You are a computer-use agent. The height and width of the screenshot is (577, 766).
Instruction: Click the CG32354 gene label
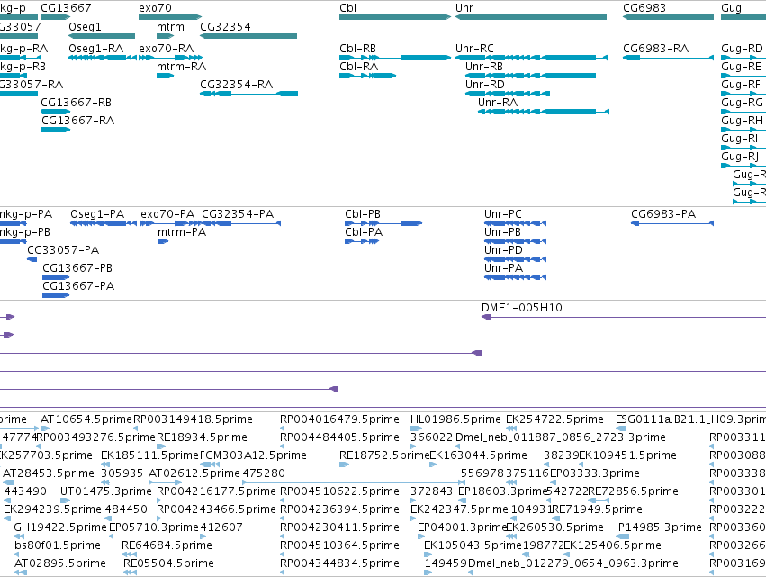pos(225,26)
